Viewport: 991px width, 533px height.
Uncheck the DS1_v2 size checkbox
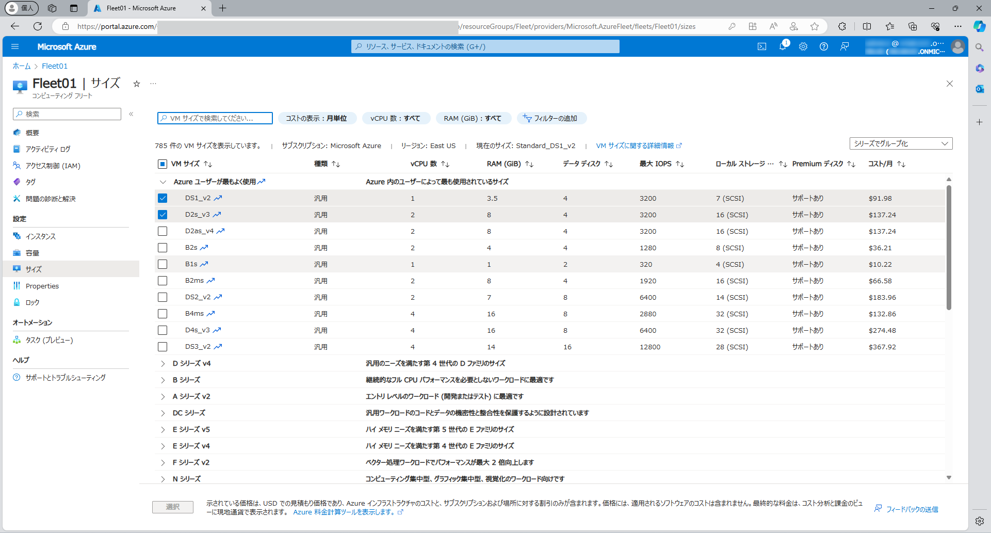[x=163, y=198]
